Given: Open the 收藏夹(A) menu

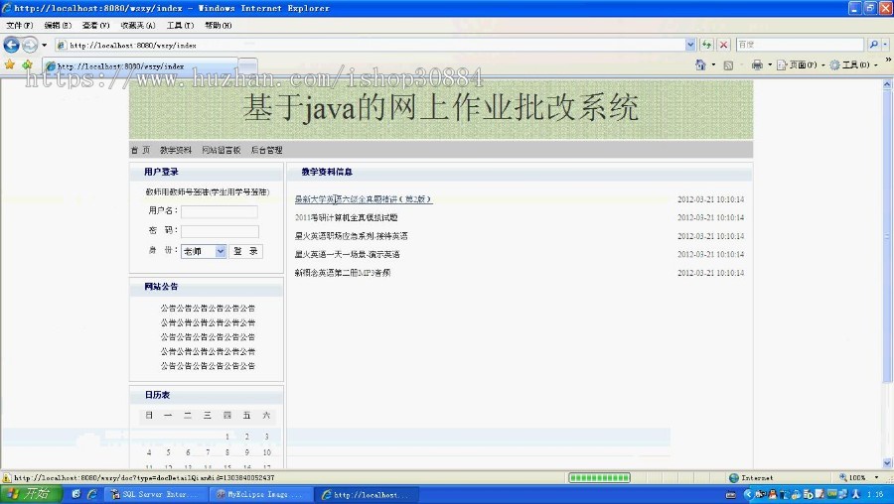Looking at the screenshot, I should [137, 25].
